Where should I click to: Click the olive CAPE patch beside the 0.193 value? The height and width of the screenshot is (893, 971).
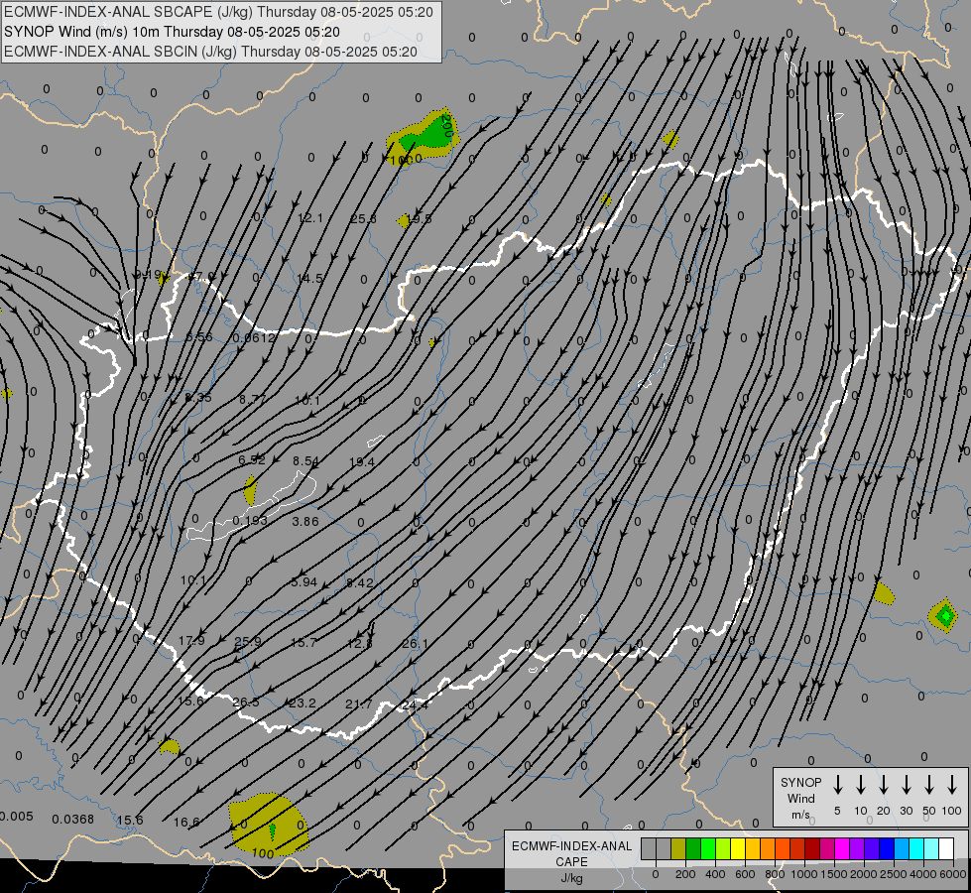pos(250,490)
